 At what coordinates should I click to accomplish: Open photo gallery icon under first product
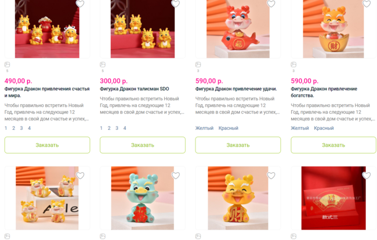tap(7, 64)
